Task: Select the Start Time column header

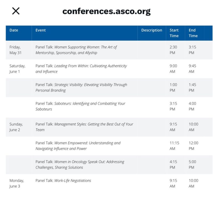Action: (174, 33)
